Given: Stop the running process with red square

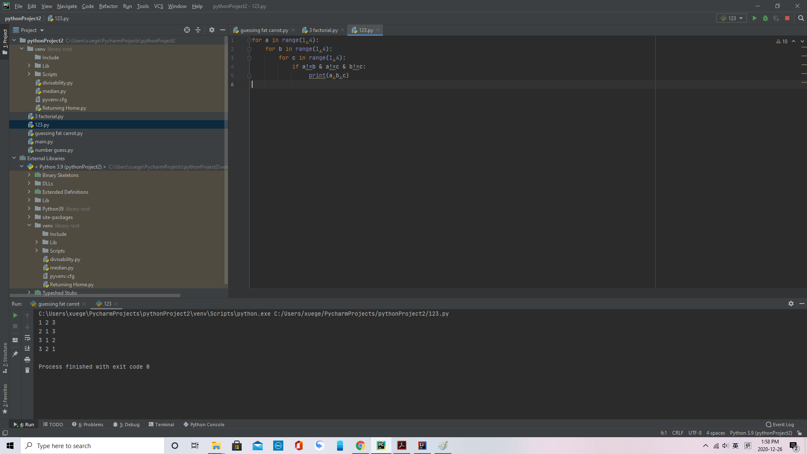Looking at the screenshot, I should [787, 18].
